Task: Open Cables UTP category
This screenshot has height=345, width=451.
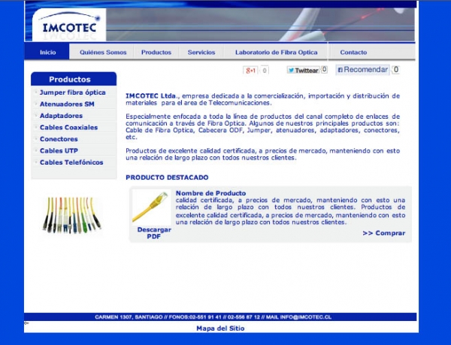Action: [59, 150]
